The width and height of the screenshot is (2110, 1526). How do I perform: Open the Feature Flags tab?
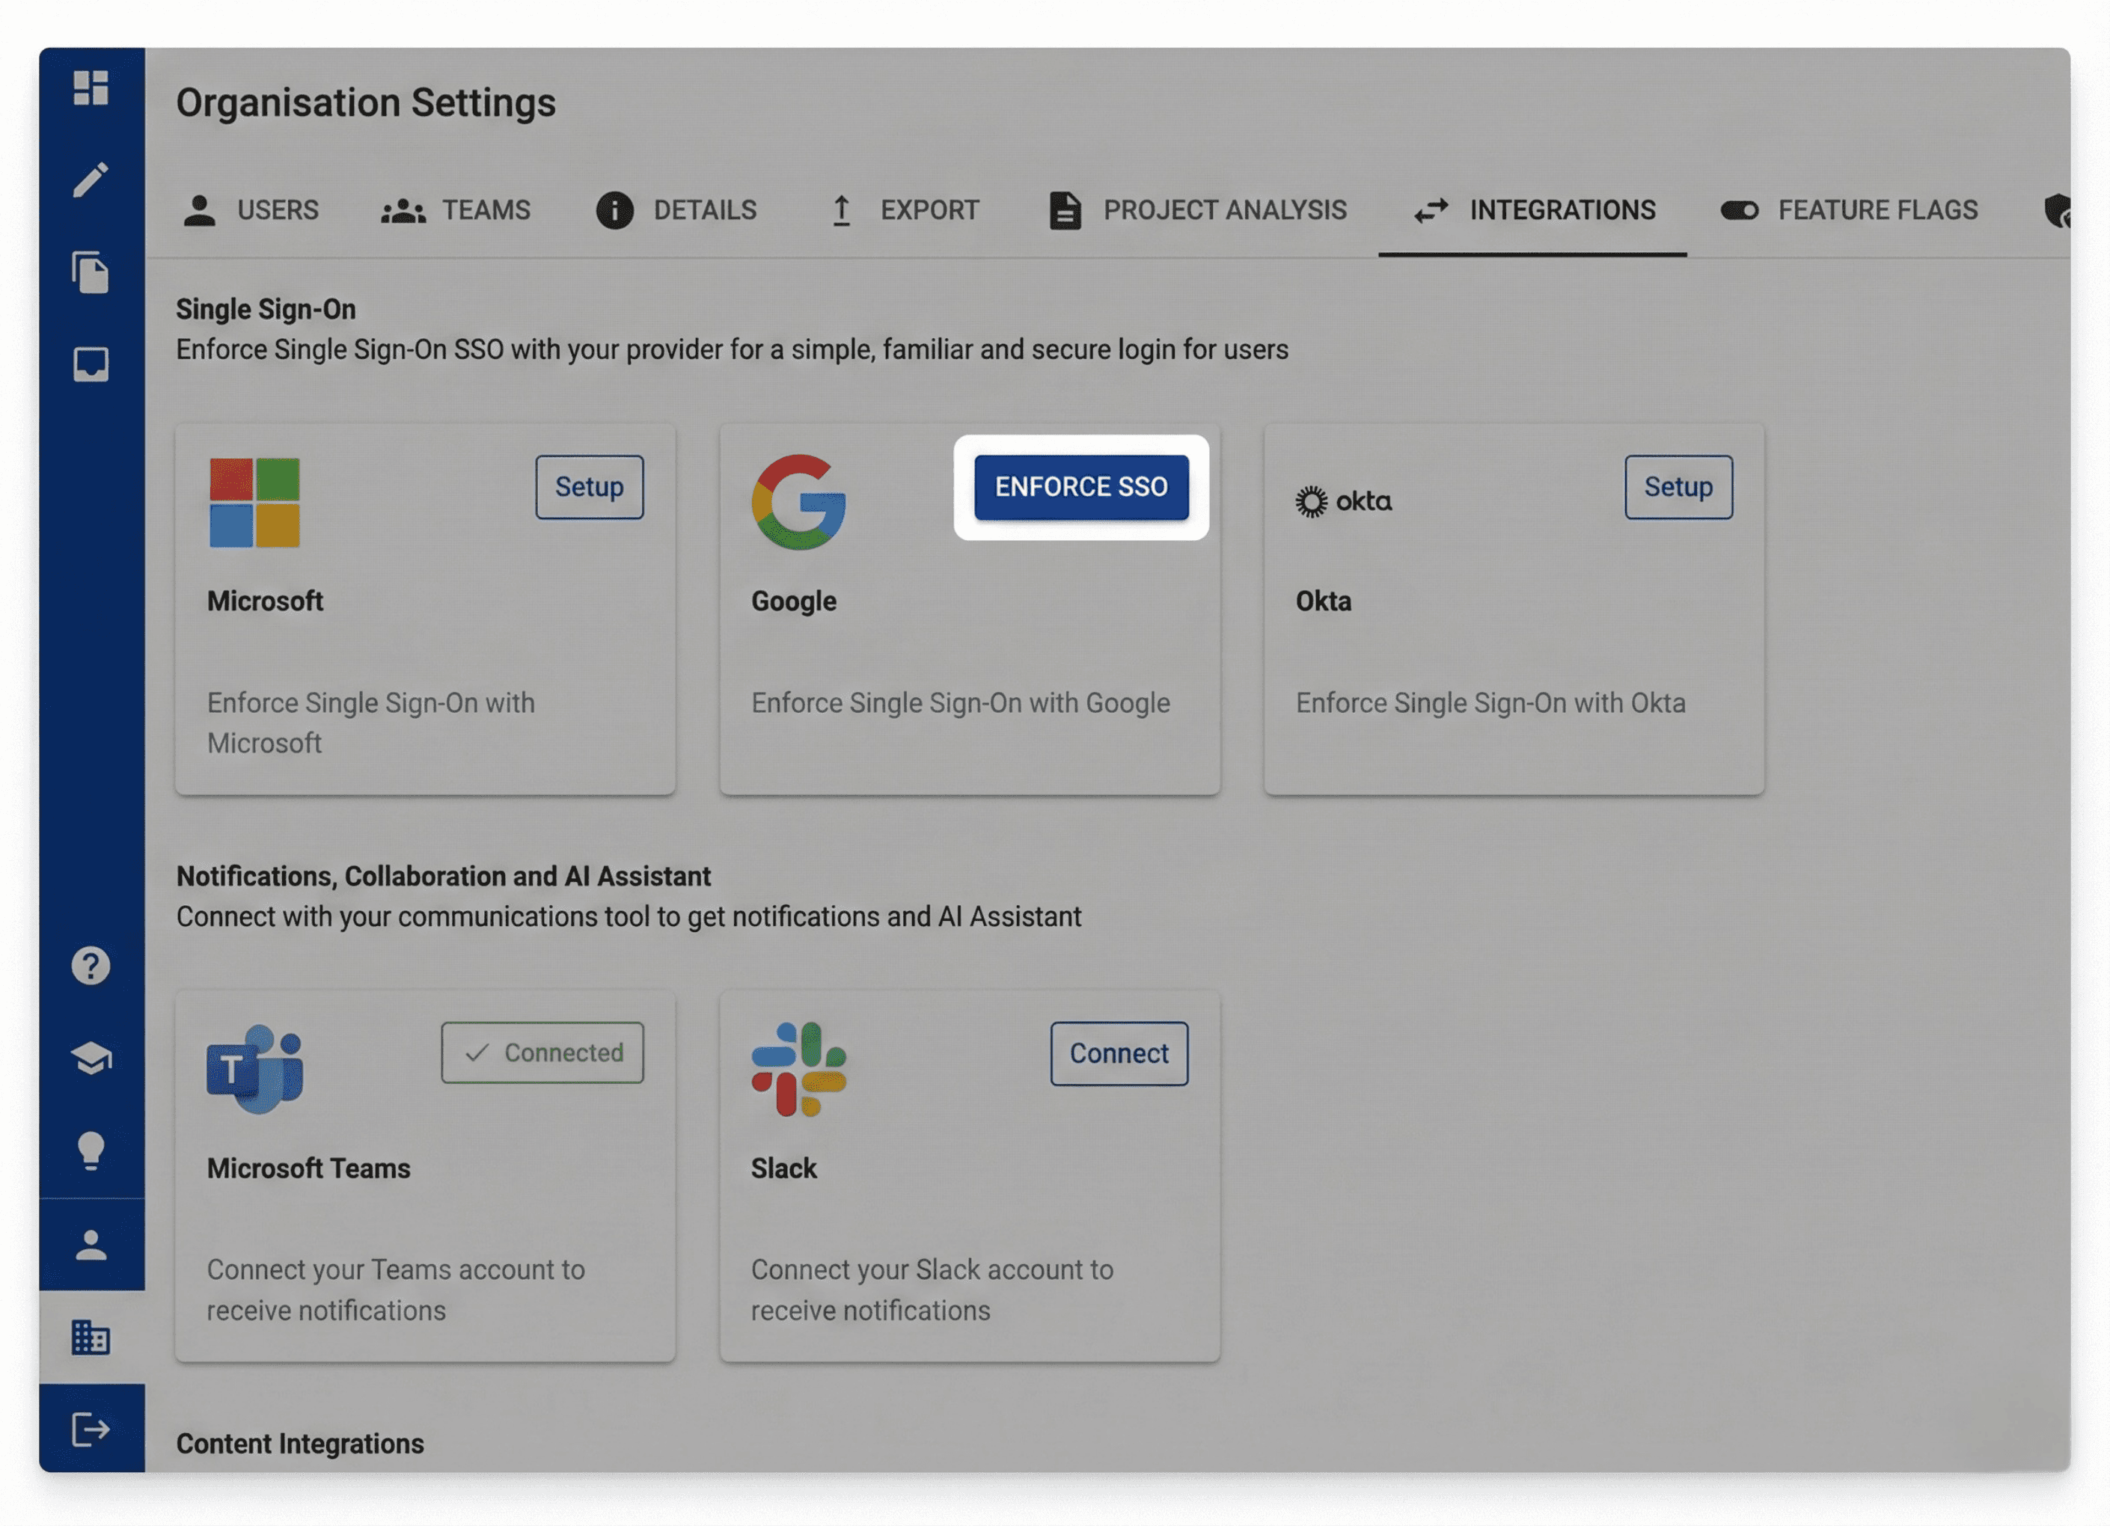[x=1850, y=210]
